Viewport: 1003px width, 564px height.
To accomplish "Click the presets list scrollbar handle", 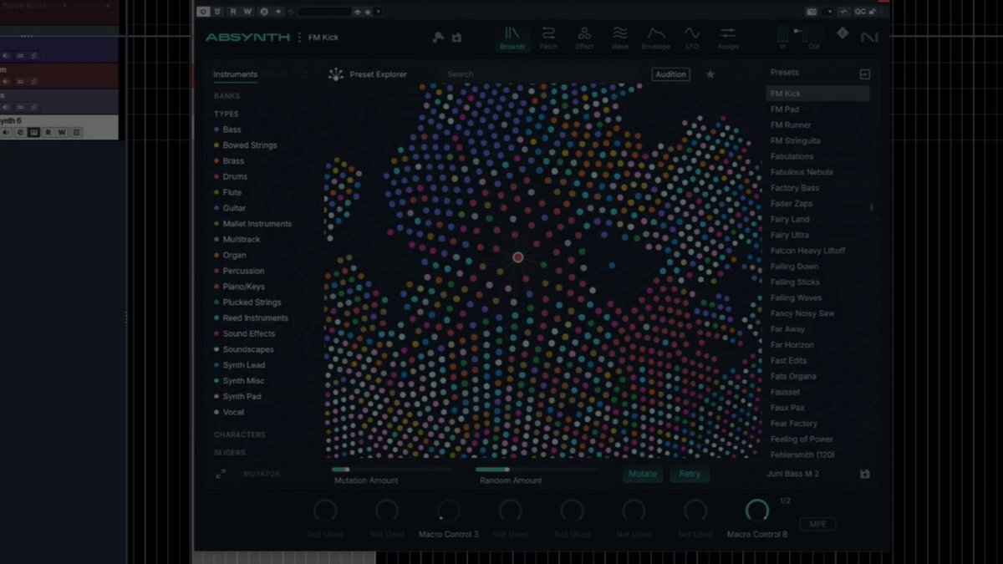I will [873, 207].
